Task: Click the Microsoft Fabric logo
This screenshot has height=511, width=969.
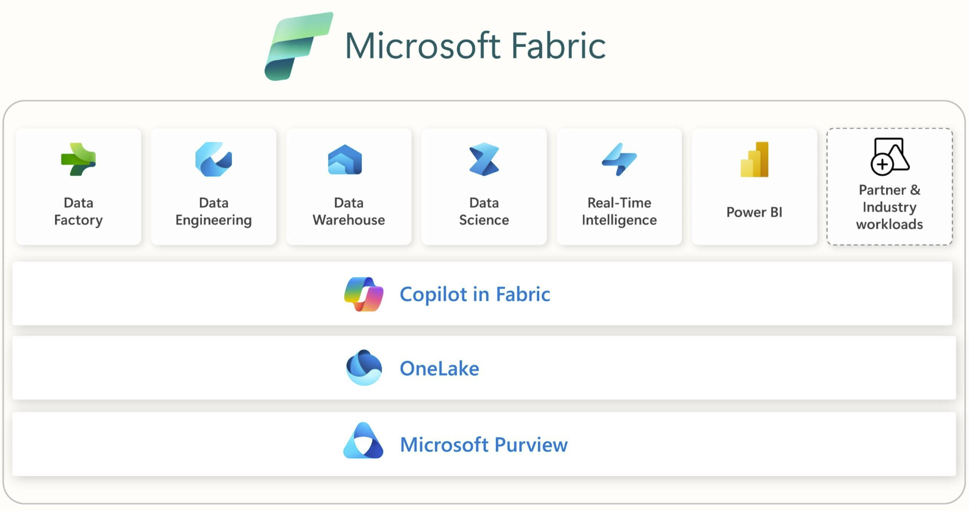Action: click(298, 46)
